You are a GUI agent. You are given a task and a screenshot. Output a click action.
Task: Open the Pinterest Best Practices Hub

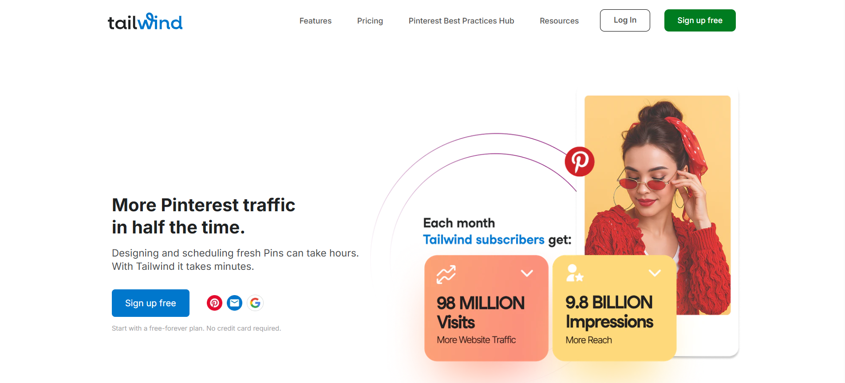[461, 20]
